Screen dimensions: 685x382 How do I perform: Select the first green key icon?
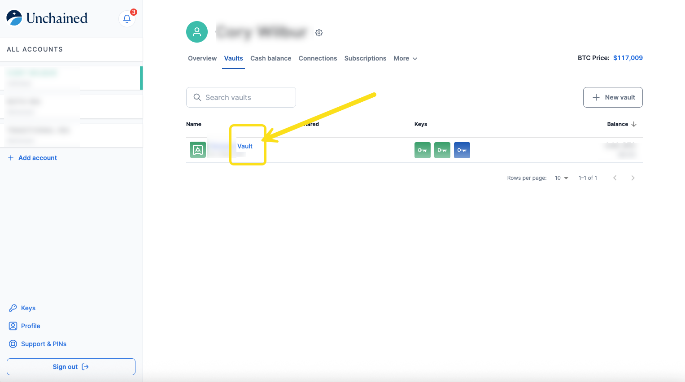pyautogui.click(x=422, y=150)
